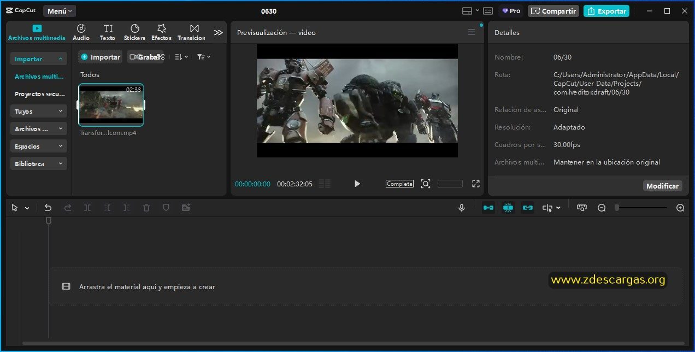
Task: Collapse the Importar sidebar section
Action: (38, 59)
